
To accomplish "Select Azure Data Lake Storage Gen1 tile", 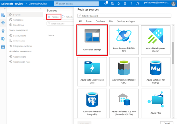I will pos(92,72).
